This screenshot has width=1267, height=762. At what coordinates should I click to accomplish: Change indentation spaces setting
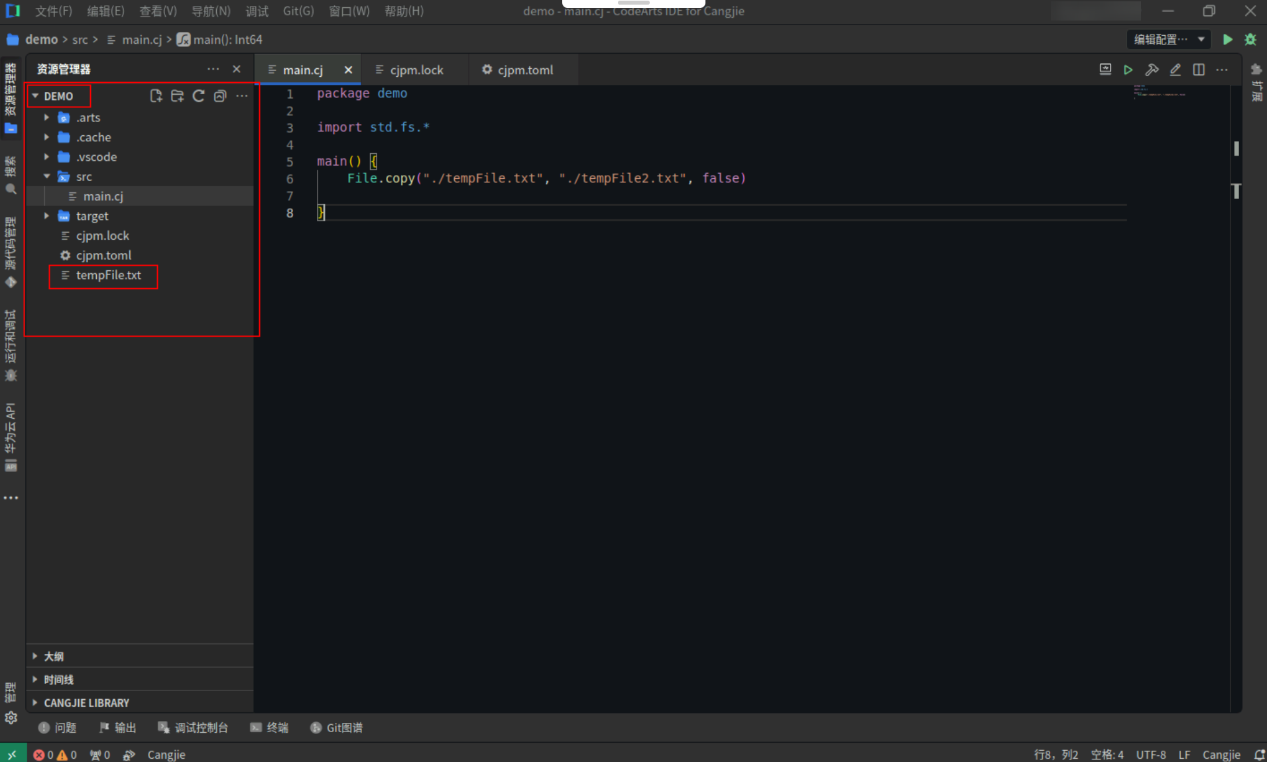point(1107,755)
